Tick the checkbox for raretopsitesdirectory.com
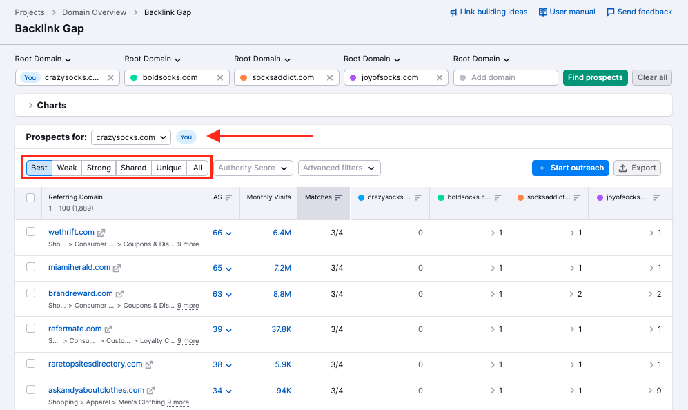This screenshot has width=688, height=410. pos(30,364)
